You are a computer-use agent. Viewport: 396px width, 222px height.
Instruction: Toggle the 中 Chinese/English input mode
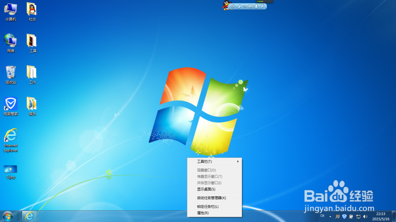click(233, 6)
